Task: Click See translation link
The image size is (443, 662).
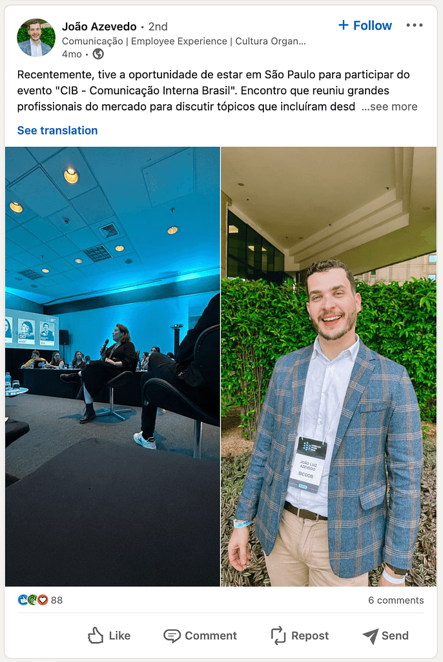Action: pyautogui.click(x=57, y=131)
